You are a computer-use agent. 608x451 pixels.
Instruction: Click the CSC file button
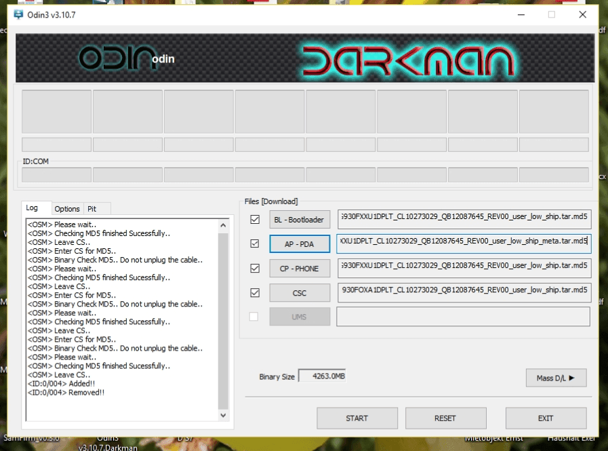(x=300, y=293)
